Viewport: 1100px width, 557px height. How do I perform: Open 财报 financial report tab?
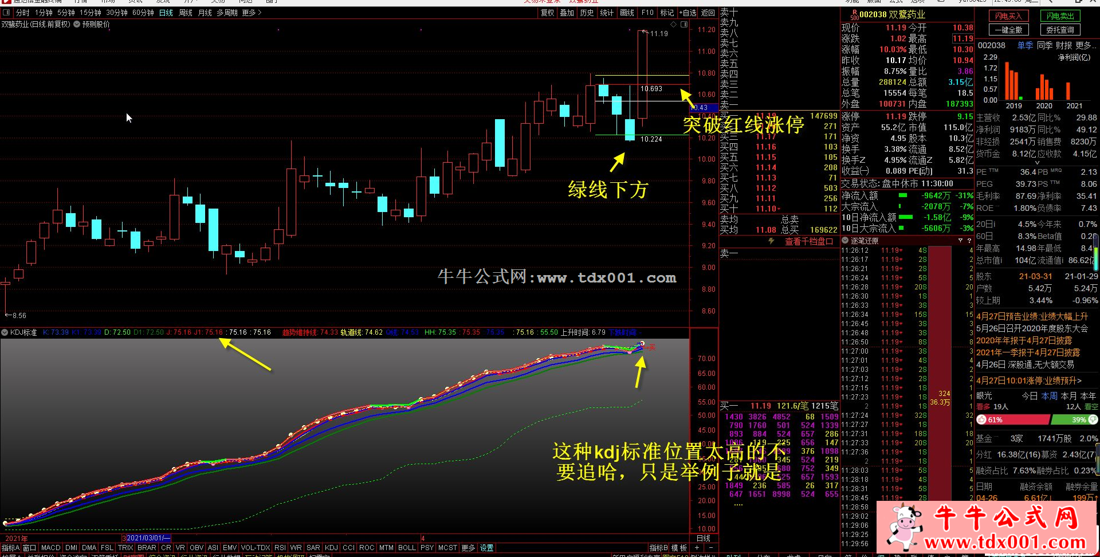tap(1064, 45)
